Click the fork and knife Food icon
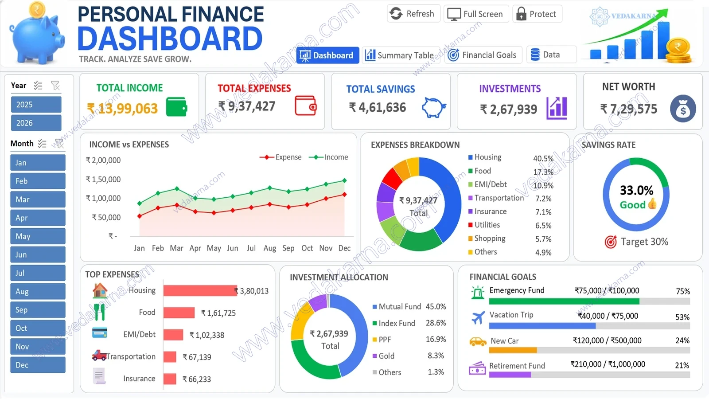The width and height of the screenshot is (709, 399). click(x=100, y=312)
